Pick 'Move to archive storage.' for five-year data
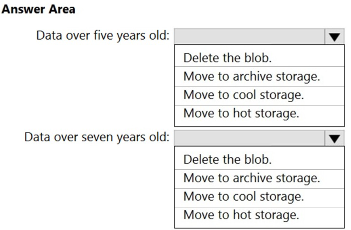The image size is (351, 230). (x=251, y=76)
